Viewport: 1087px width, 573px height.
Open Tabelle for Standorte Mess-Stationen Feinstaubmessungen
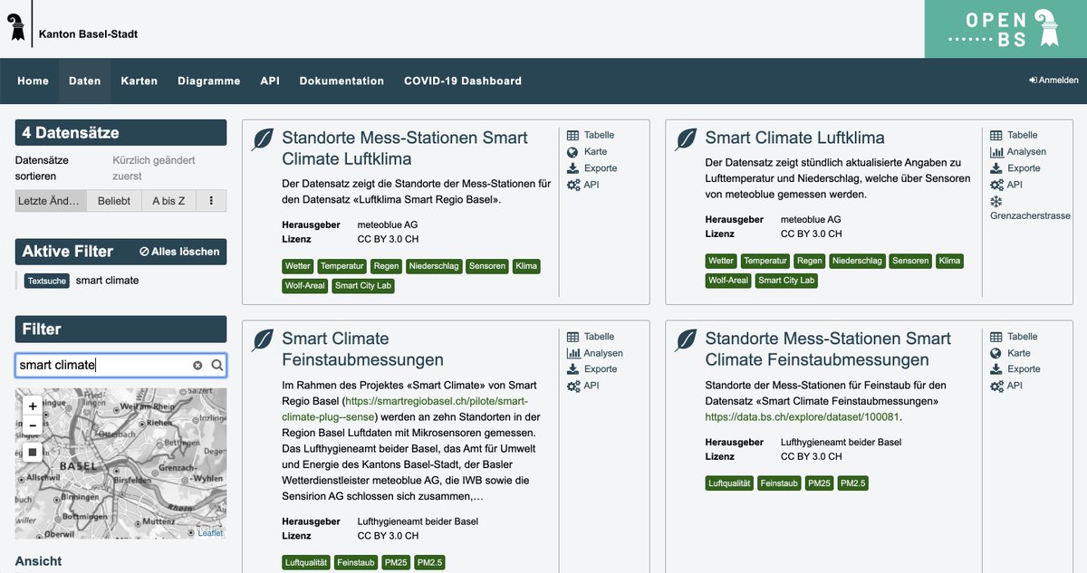tap(1015, 336)
